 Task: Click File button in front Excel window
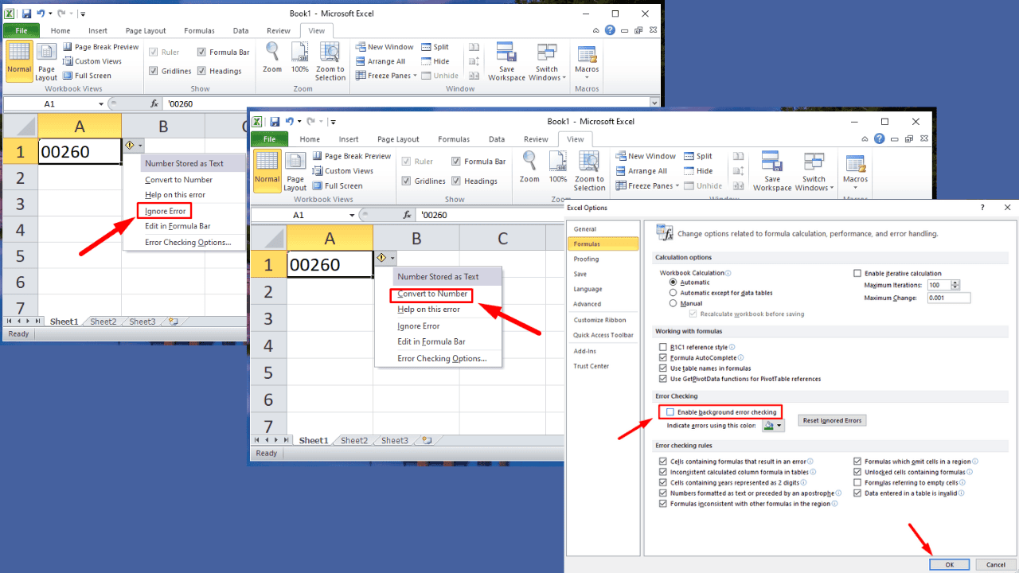(270, 139)
